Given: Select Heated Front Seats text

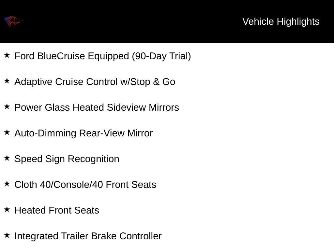Looking at the screenshot, I should (x=57, y=211).
